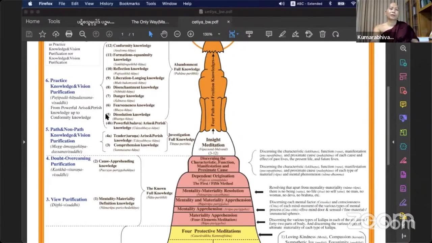
Task: Click the stamp tool icon
Action: [309, 34]
